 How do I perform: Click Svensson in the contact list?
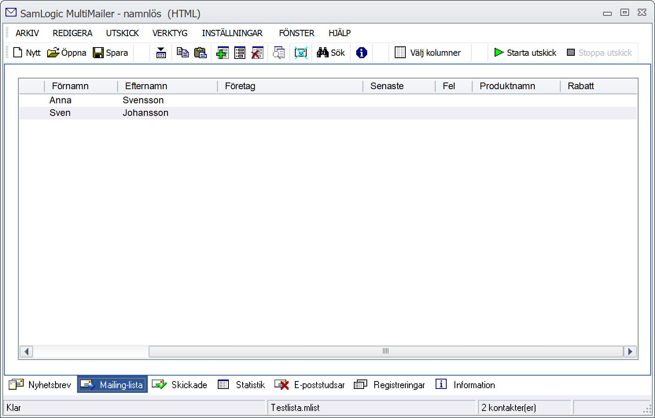[x=143, y=100]
